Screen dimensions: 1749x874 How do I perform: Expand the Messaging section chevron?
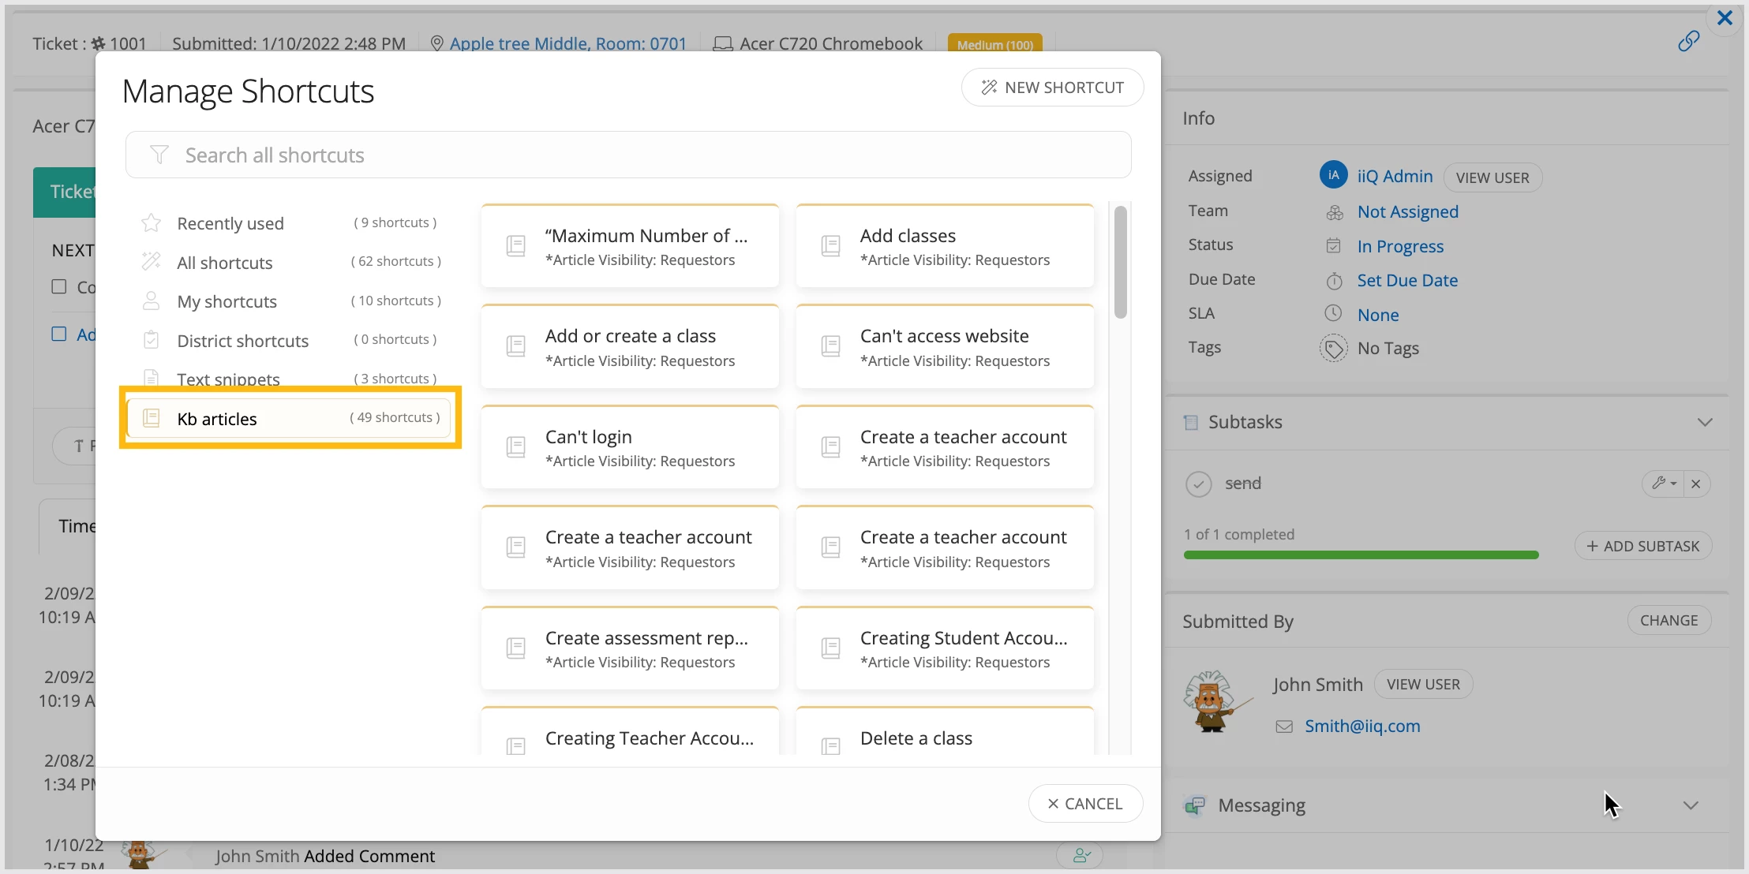coord(1690,805)
